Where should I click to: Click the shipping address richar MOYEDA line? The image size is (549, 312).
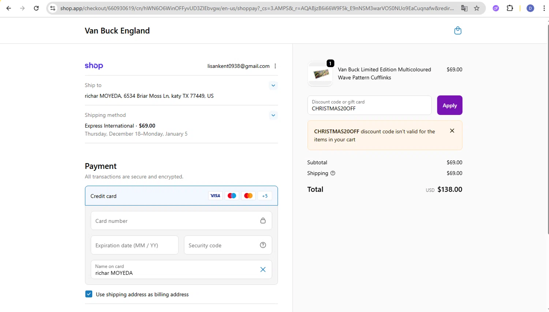[x=149, y=96]
